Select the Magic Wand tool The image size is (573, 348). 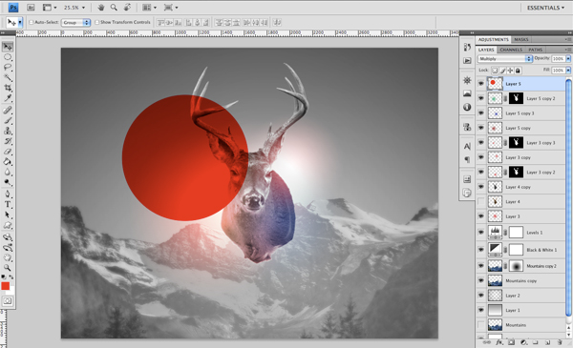(x=8, y=77)
